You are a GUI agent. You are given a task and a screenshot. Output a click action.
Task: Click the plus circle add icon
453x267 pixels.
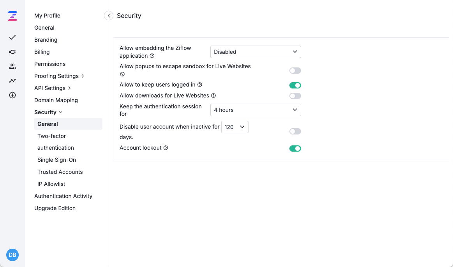pos(12,95)
